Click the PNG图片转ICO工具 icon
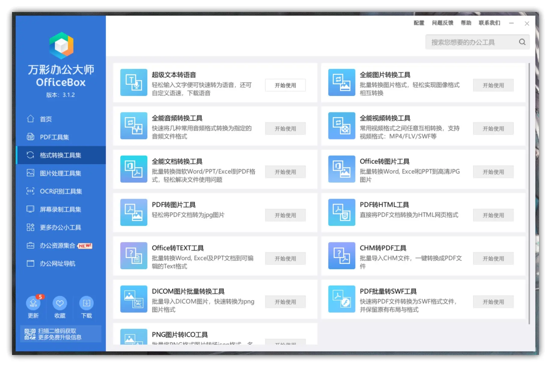Screen dimensions: 551x367 click(134, 337)
